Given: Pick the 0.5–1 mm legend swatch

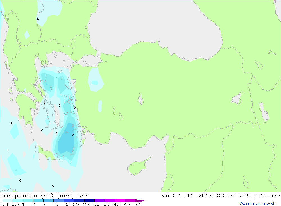Looking at the screenshot, I should [18, 200].
